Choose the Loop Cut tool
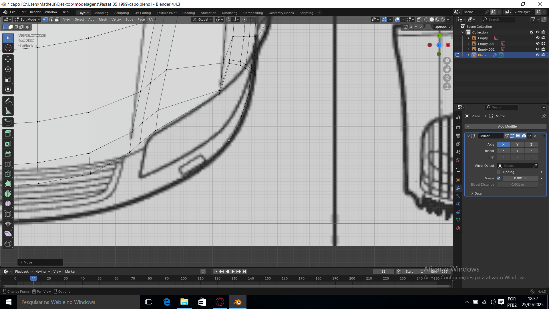The image size is (549, 309). pyautogui.click(x=8, y=164)
